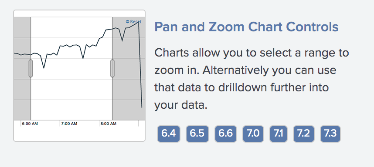This screenshot has height=167, width=374.
Task: Click the feature description paragraph text
Action: coord(252,79)
